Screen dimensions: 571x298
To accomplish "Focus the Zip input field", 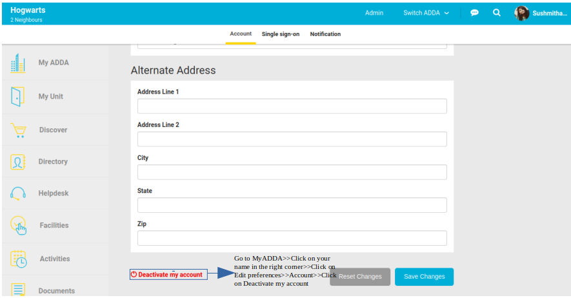I will pyautogui.click(x=292, y=238).
